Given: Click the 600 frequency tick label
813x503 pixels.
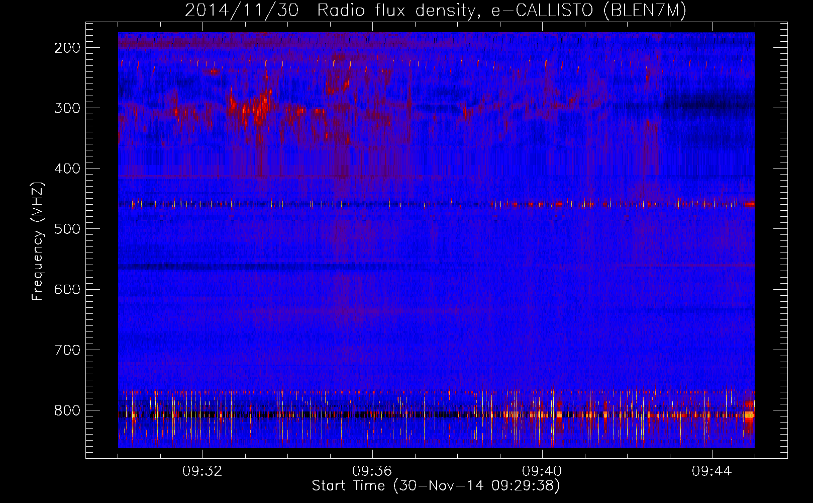Looking at the screenshot, I should 67,289.
